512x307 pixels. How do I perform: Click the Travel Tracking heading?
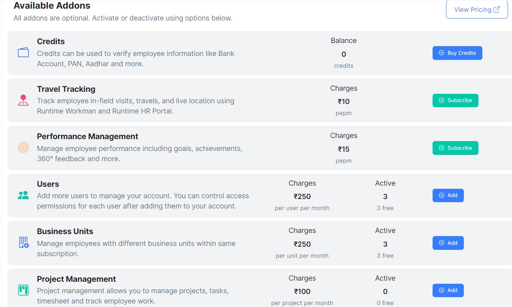66,89
